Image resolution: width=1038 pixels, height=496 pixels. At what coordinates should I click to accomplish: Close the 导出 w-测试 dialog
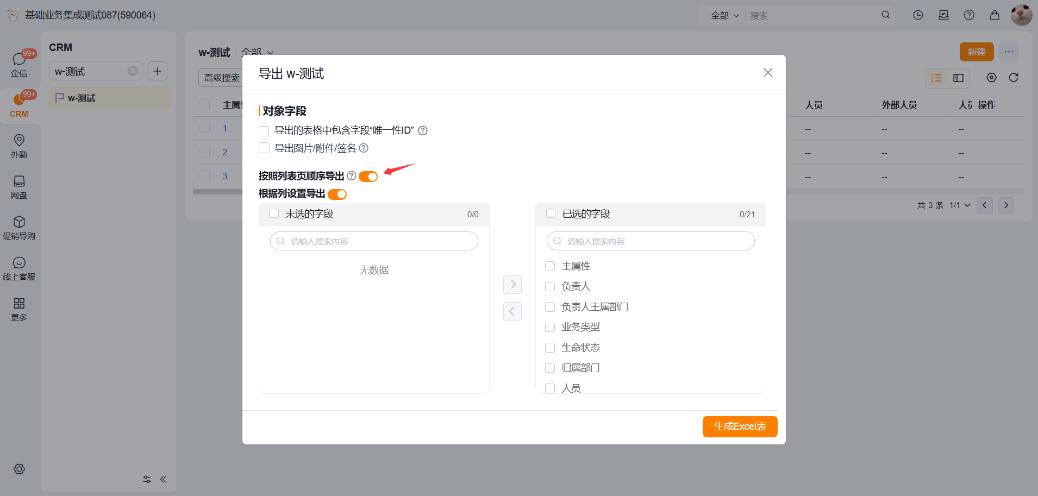pyautogui.click(x=768, y=73)
